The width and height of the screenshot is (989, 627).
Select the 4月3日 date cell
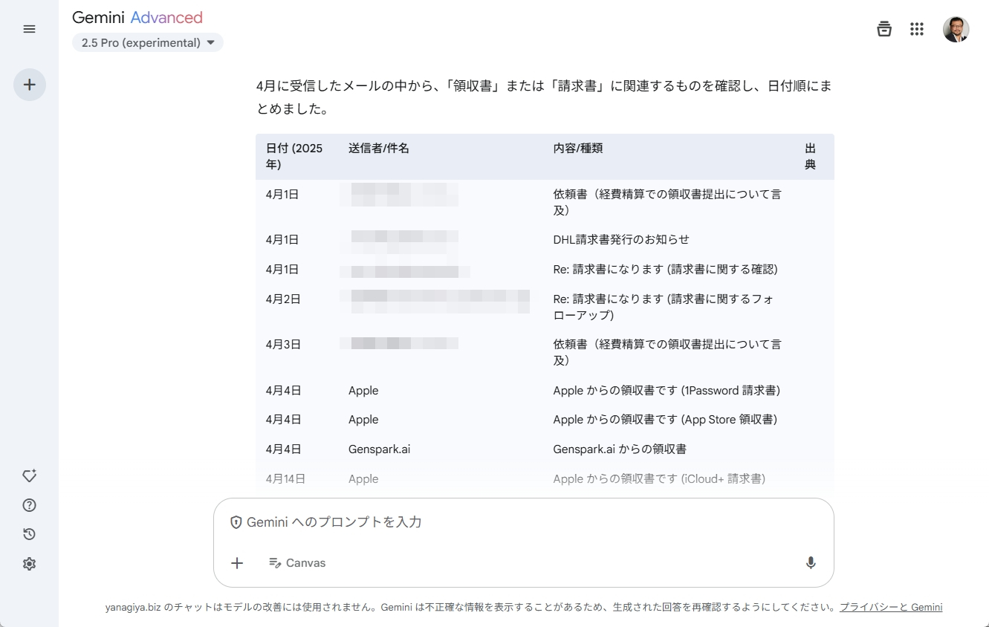[283, 344]
